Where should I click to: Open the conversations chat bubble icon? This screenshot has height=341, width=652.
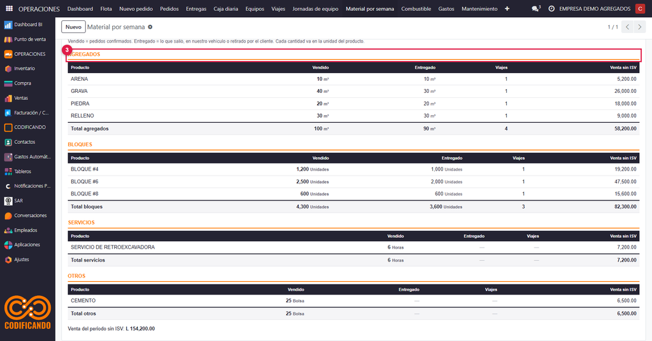535,8
